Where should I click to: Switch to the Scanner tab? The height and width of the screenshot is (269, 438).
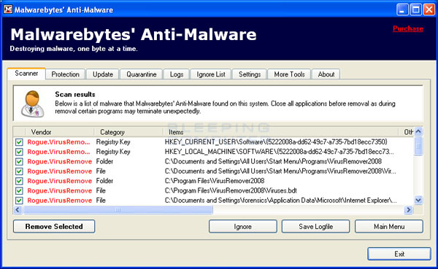(26, 74)
